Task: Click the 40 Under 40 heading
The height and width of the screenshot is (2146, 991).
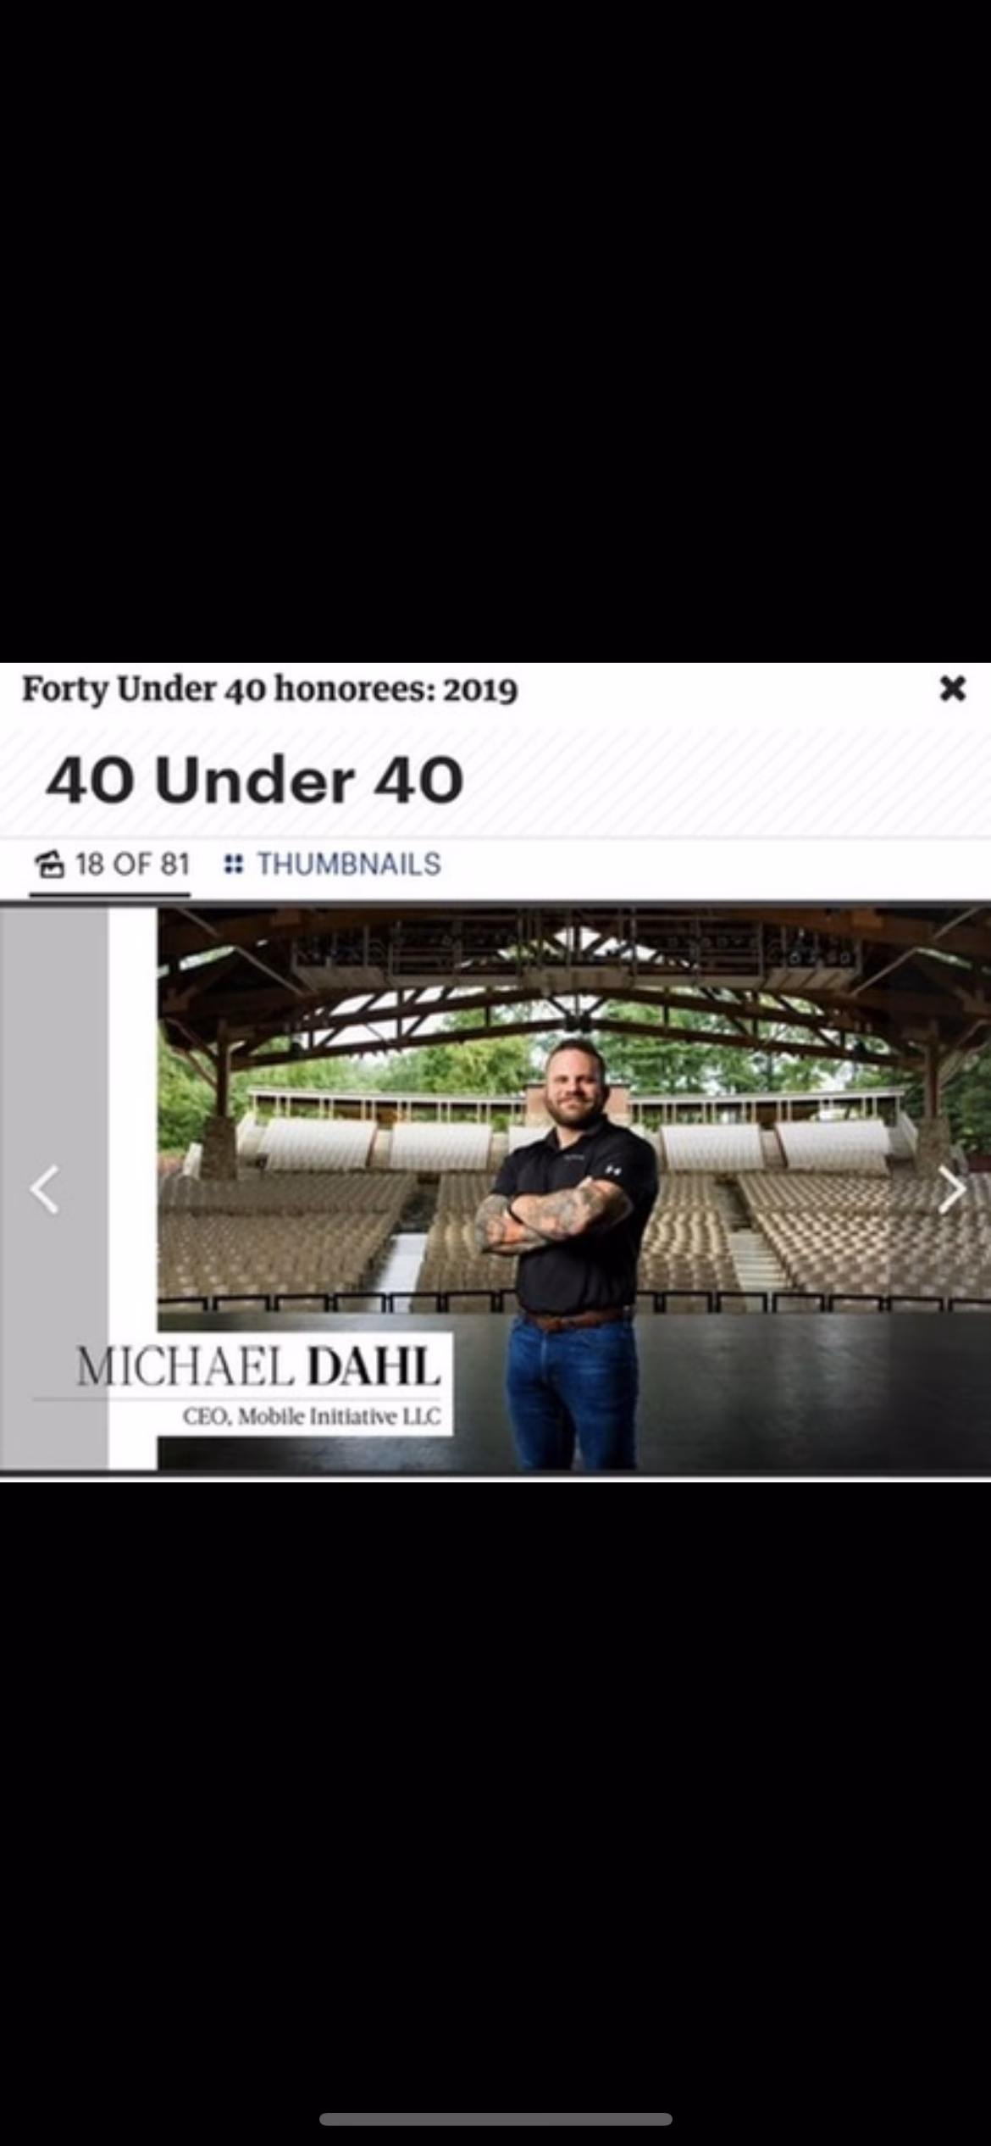Action: (x=255, y=781)
